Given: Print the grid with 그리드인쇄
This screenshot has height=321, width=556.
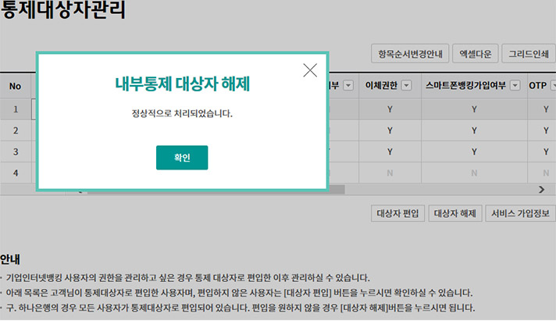Looking at the screenshot, I should coord(528,55).
